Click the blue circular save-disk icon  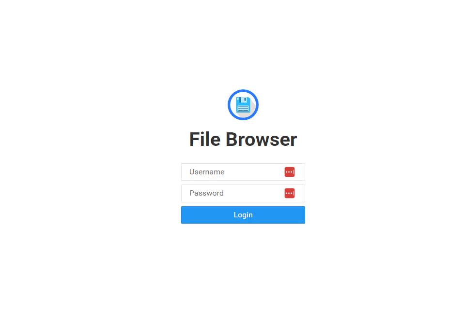(x=243, y=105)
